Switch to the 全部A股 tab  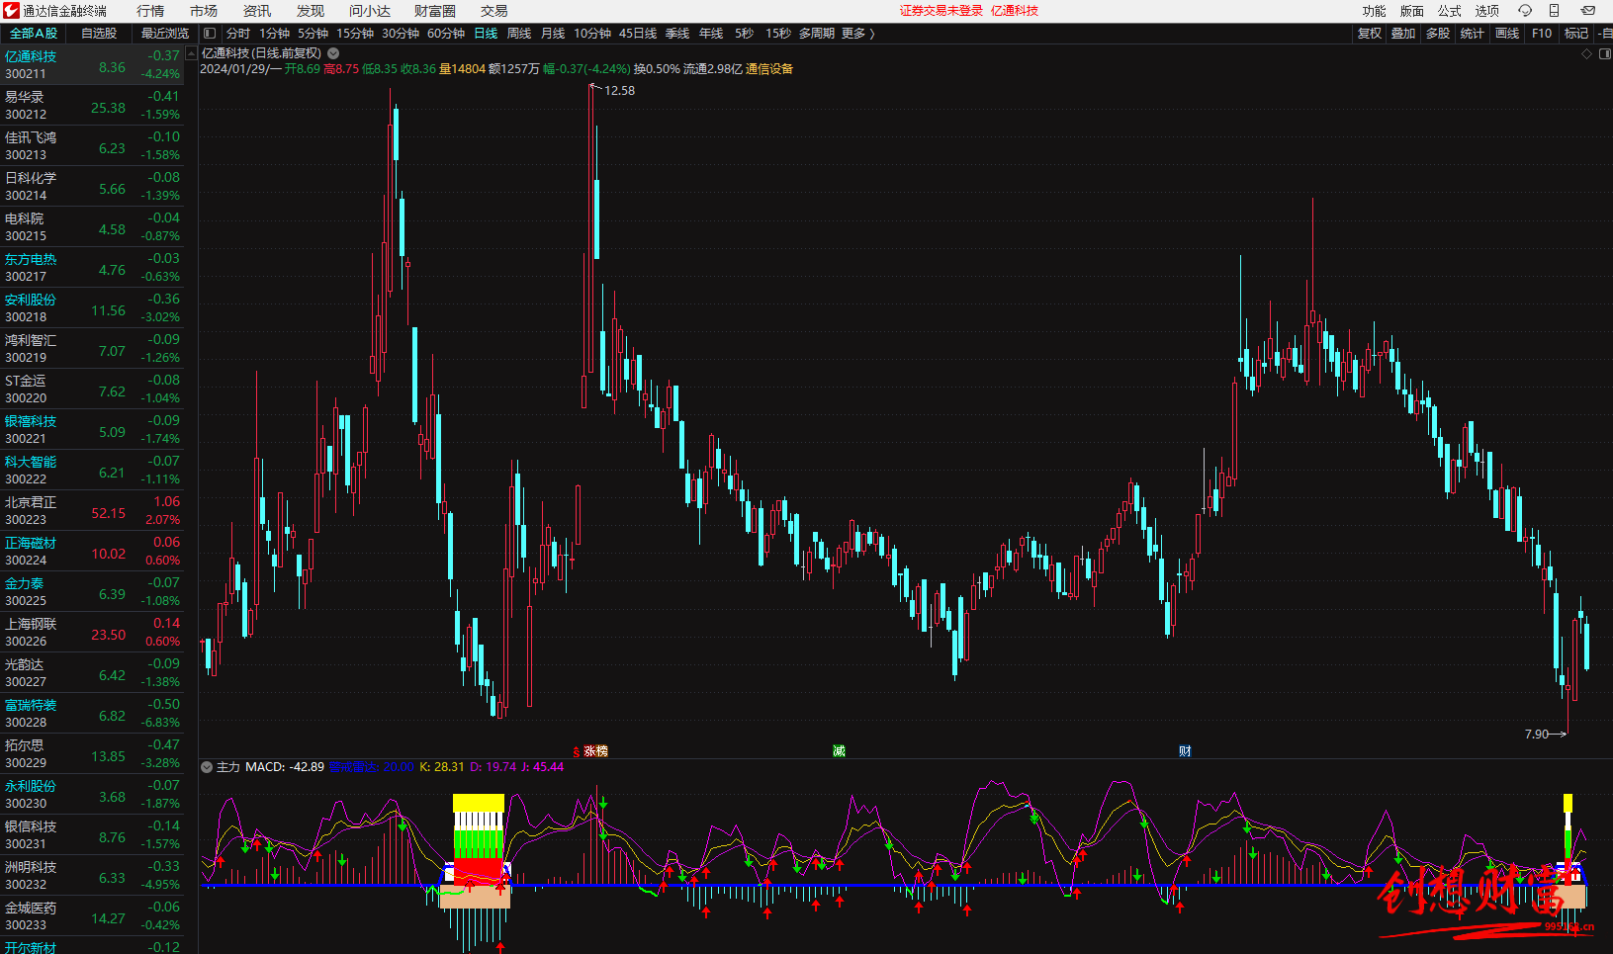[34, 34]
